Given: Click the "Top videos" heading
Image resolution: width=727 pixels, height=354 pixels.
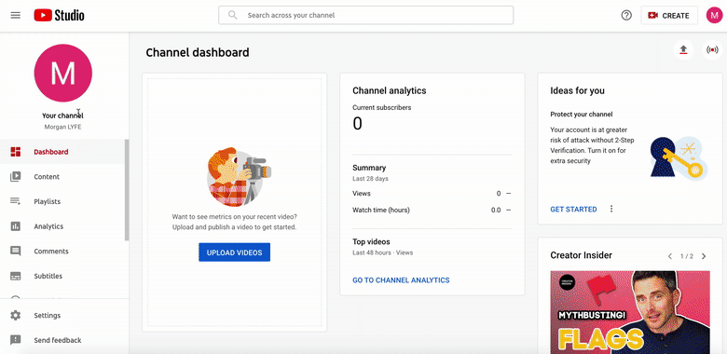Looking at the screenshot, I should click(x=371, y=242).
